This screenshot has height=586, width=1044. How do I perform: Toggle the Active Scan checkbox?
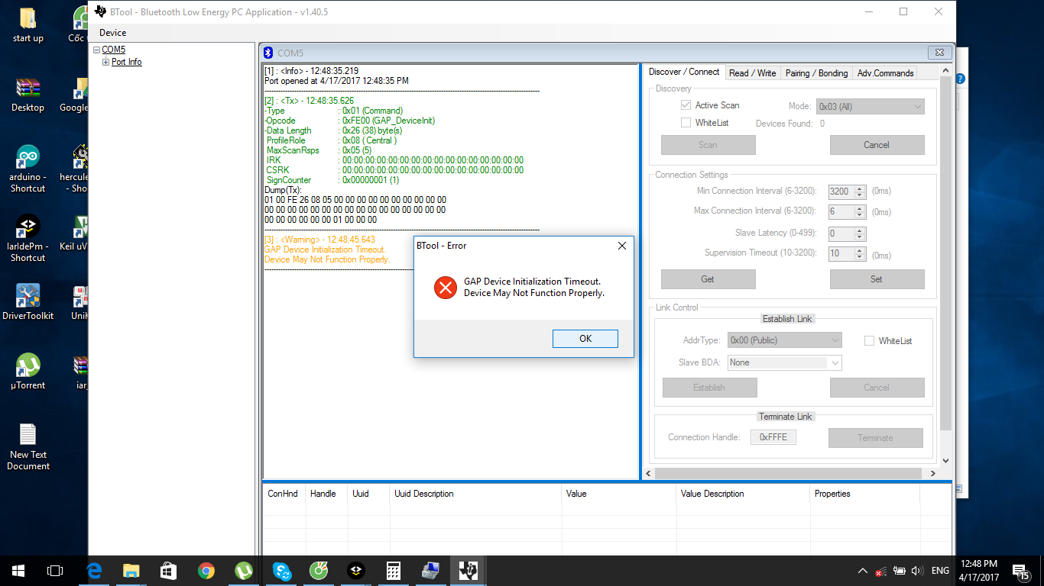tap(686, 105)
